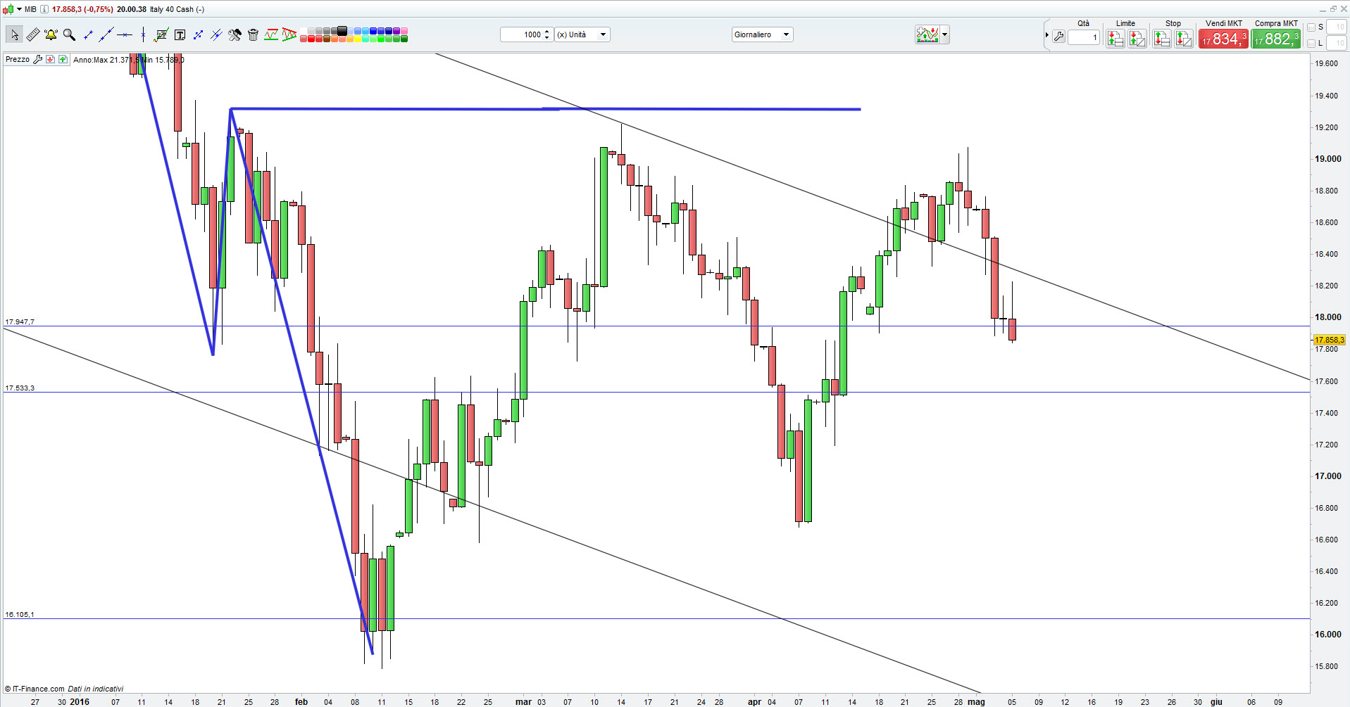
Task: Click the Prezzo panel label
Action: point(16,59)
